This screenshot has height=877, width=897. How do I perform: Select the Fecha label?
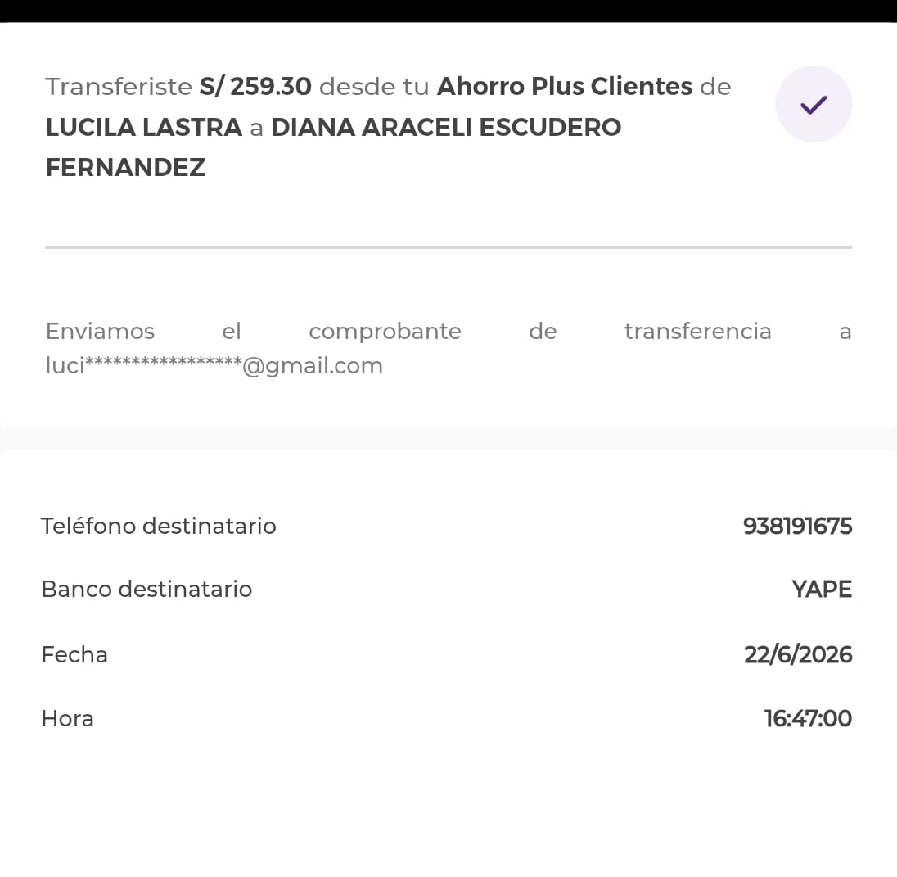tap(74, 654)
